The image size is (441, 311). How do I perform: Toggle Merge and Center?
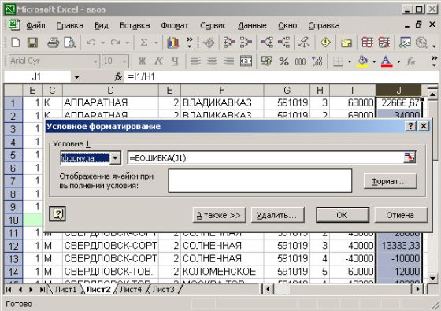246,61
